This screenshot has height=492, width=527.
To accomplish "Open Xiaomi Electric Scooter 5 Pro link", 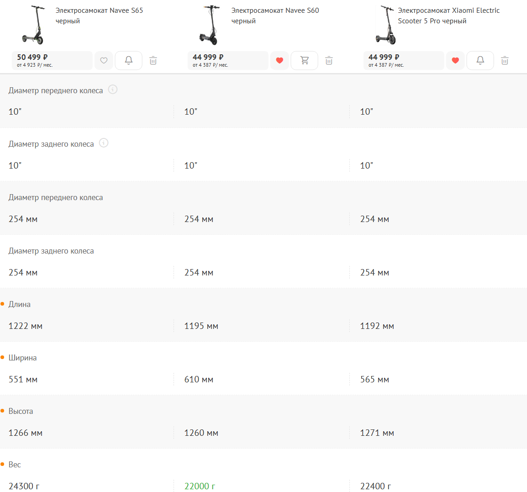I will [x=448, y=16].
